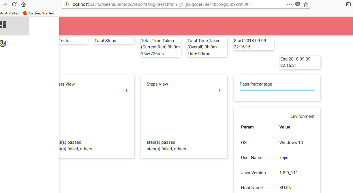The width and height of the screenshot is (353, 193).
Task: Go to the browser home page
Action: (23, 4)
